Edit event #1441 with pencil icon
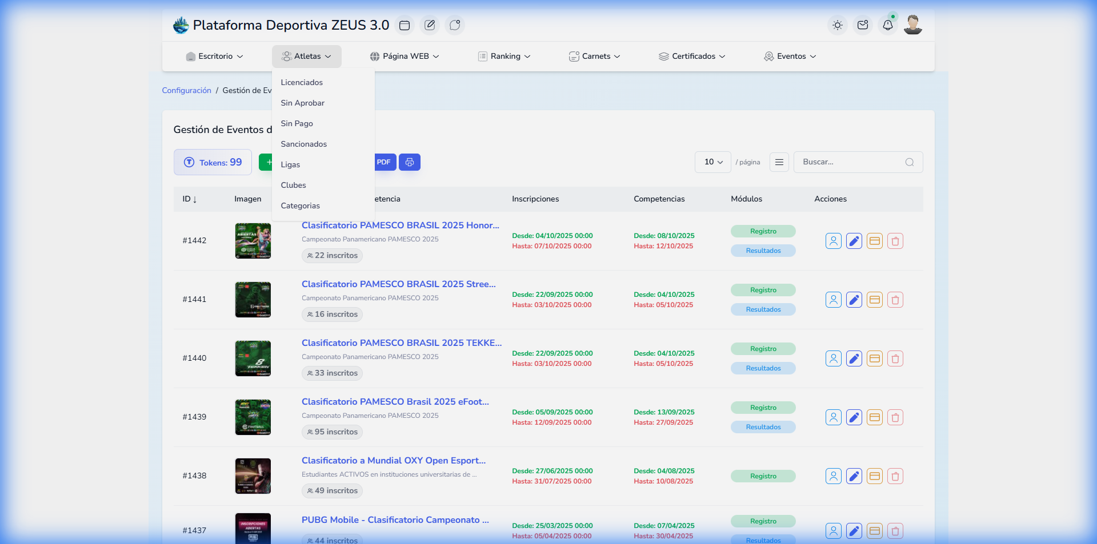 pyautogui.click(x=854, y=300)
